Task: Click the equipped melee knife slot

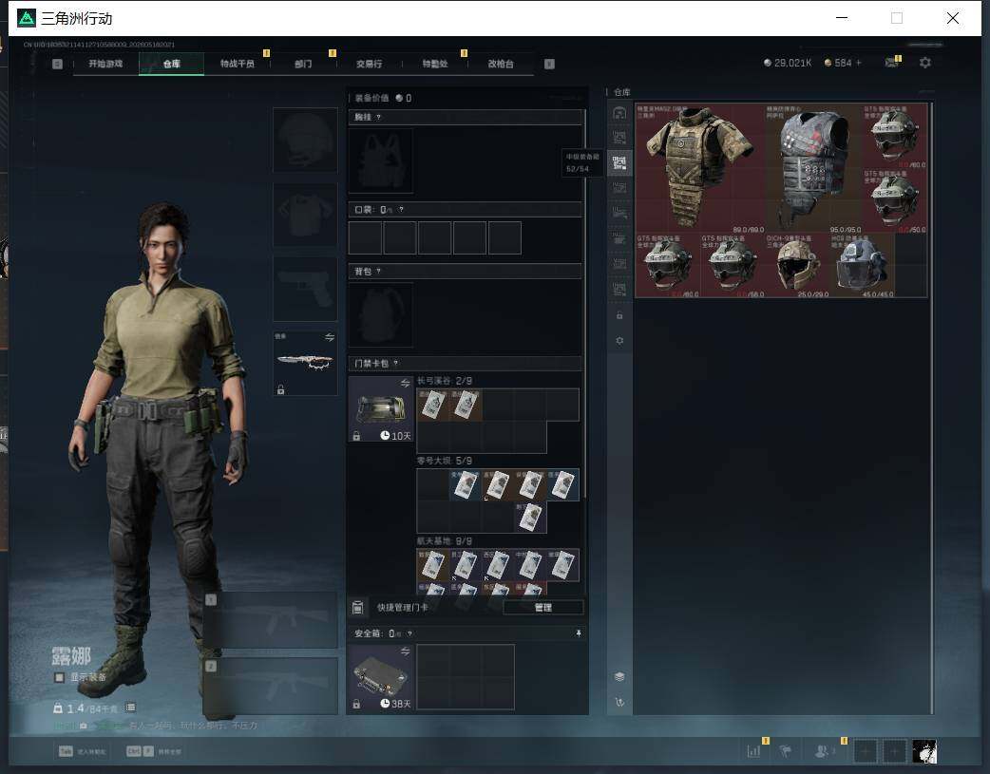Action: click(305, 363)
